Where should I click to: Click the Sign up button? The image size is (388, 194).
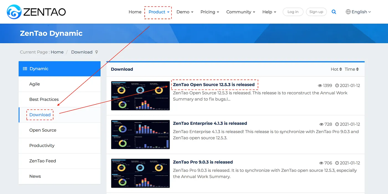(316, 12)
